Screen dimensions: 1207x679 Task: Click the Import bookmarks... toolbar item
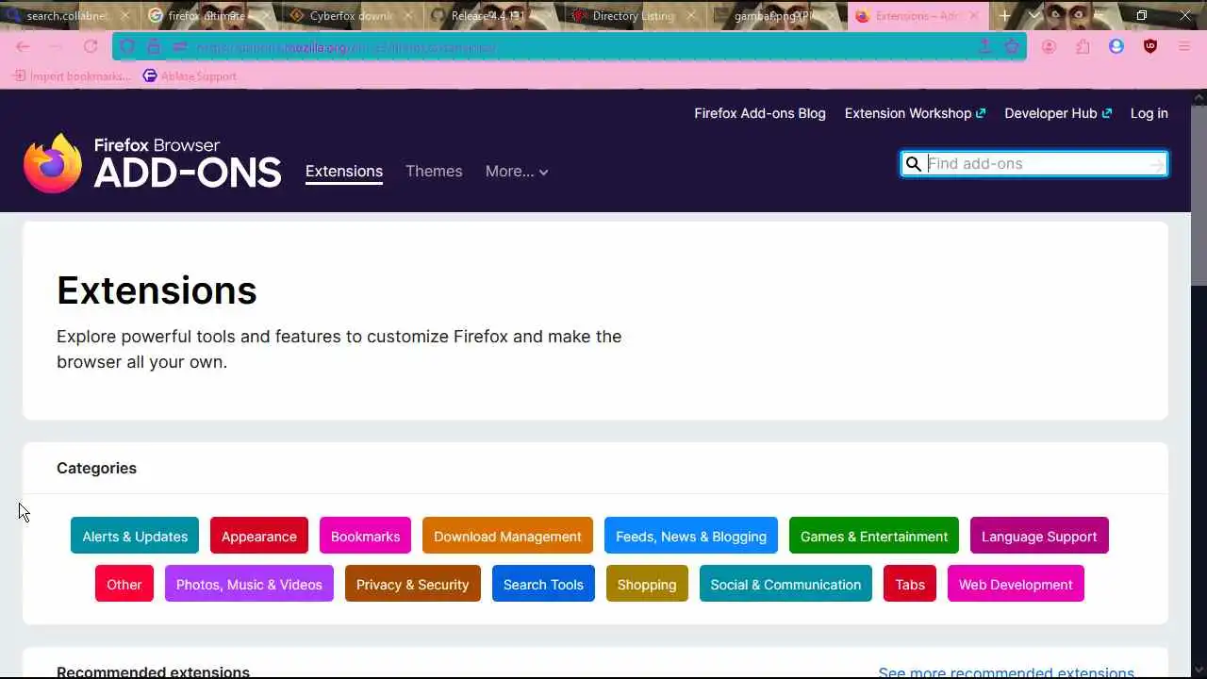click(73, 75)
